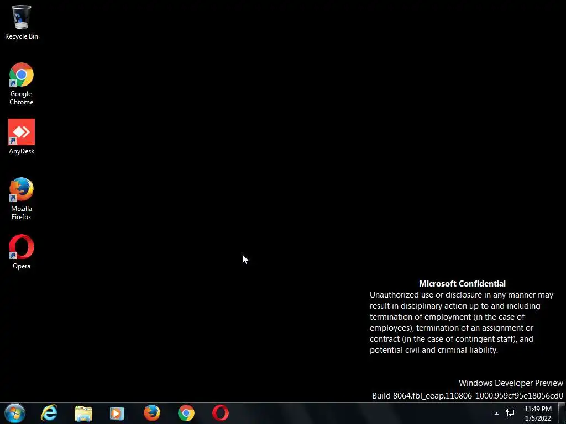Launch Firefox from the taskbar
This screenshot has height=424, width=566.
[152, 413]
